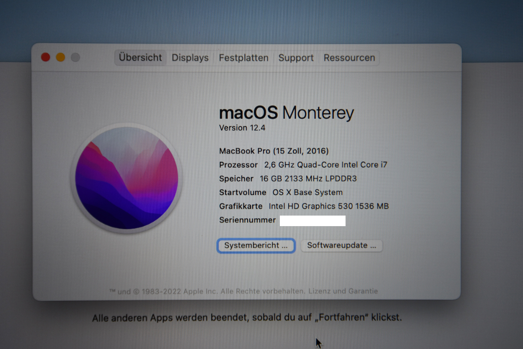
Task: Click the Startvolume value OS X Base System
Action: point(308,192)
